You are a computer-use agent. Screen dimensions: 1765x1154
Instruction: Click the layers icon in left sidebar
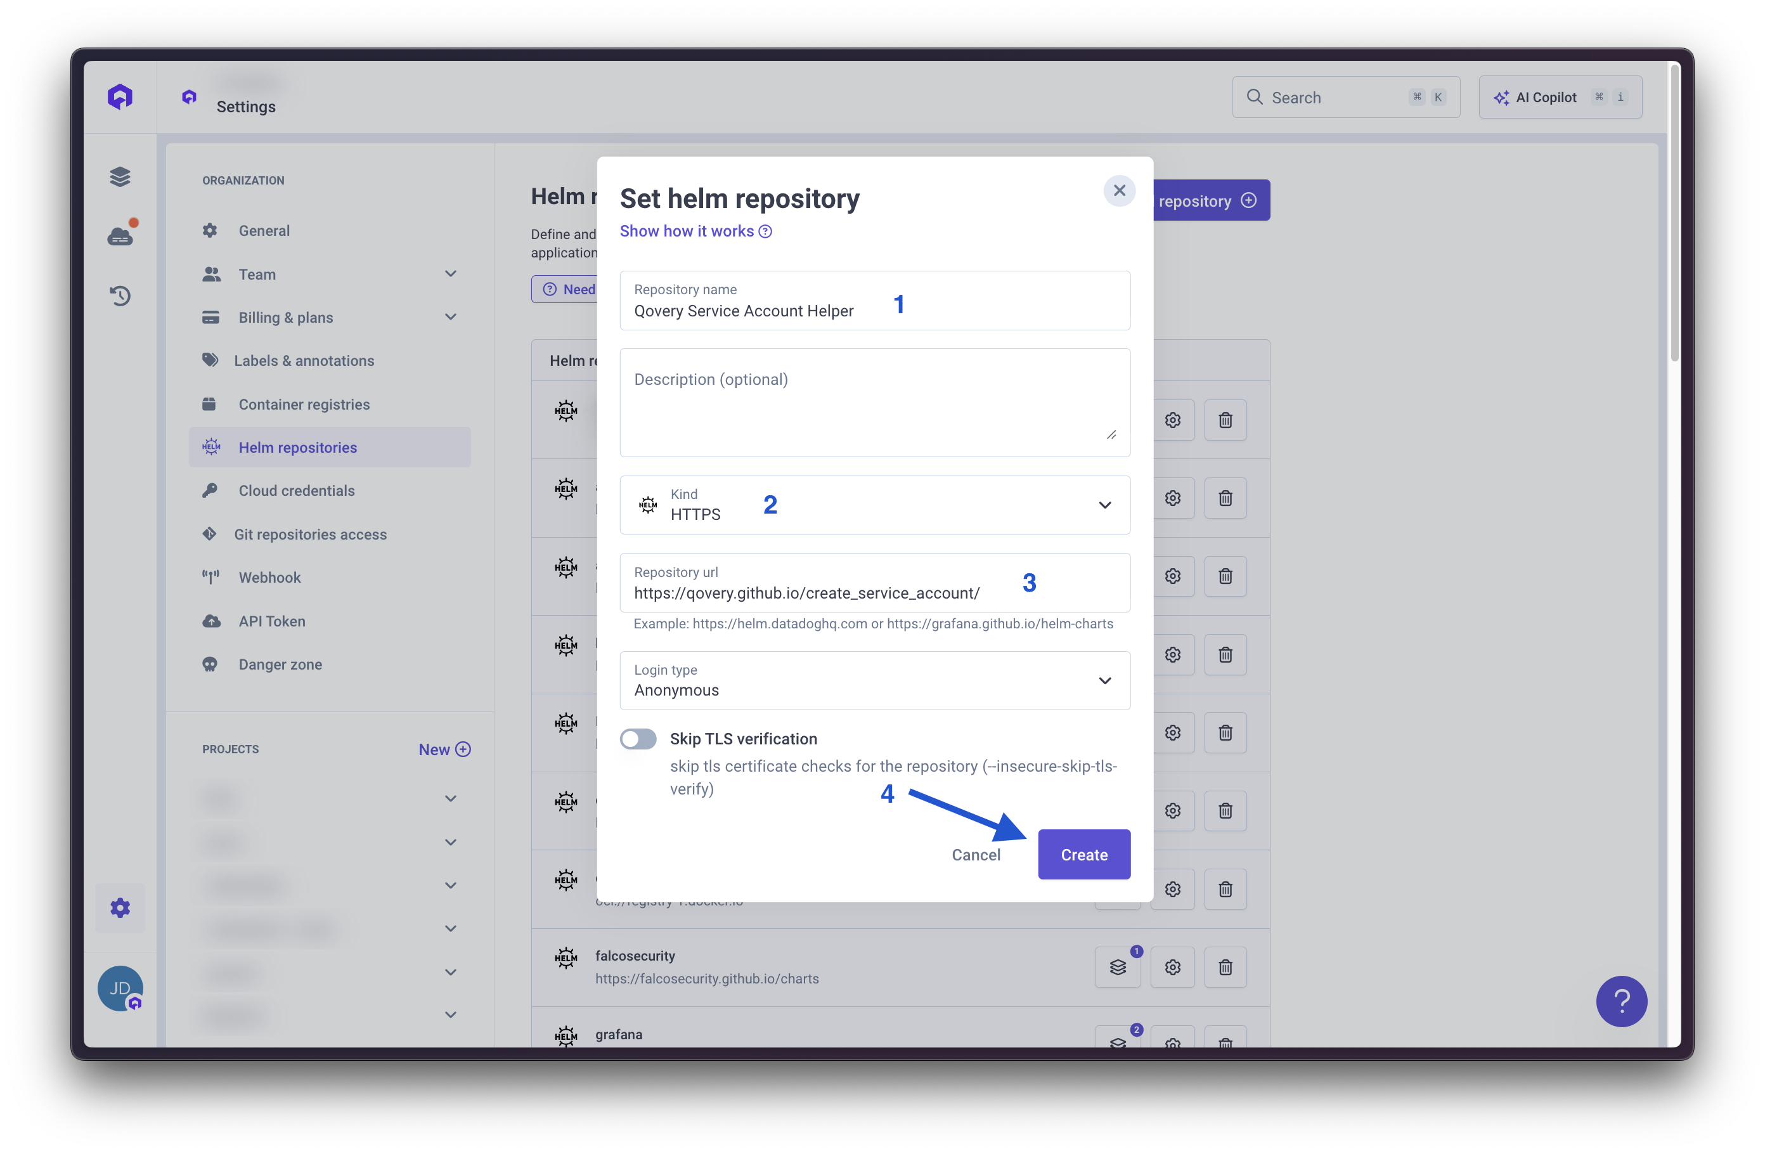click(120, 176)
